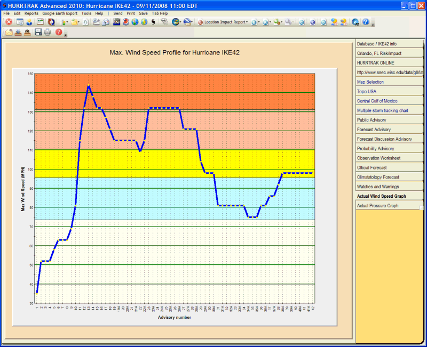Image resolution: width=427 pixels, height=347 pixels.
Task: Click the red question mark help icon
Action: point(59,33)
